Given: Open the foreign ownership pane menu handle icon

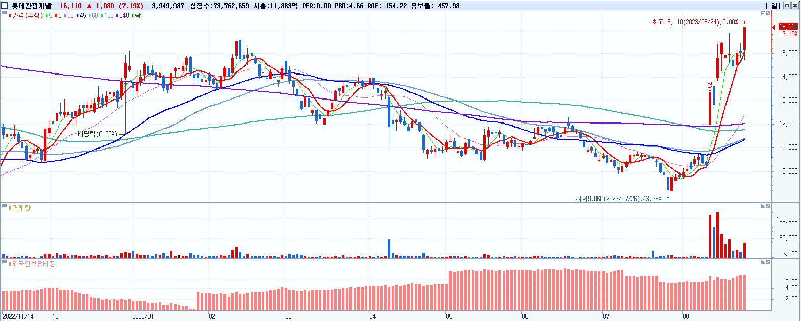Looking at the screenshot, I should (5, 261).
